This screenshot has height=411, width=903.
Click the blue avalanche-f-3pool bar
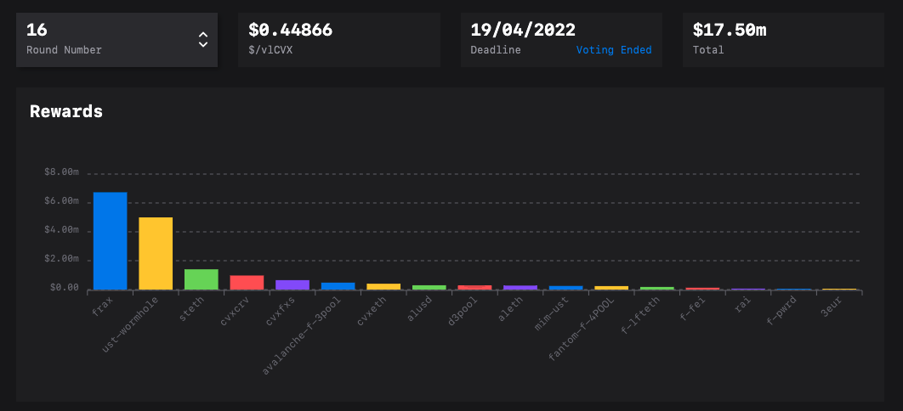pyautogui.click(x=338, y=286)
